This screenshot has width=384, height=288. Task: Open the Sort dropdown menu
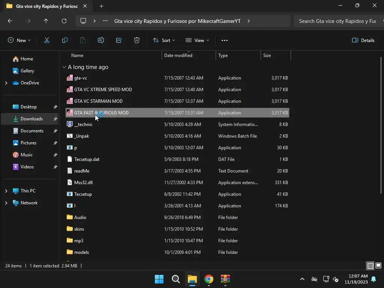(164, 40)
